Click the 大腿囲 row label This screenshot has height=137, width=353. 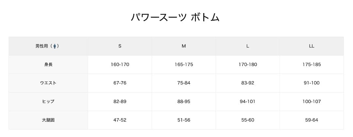pyautogui.click(x=48, y=120)
